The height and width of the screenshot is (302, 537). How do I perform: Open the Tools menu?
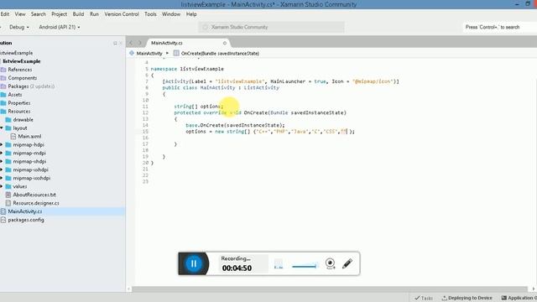[150, 14]
